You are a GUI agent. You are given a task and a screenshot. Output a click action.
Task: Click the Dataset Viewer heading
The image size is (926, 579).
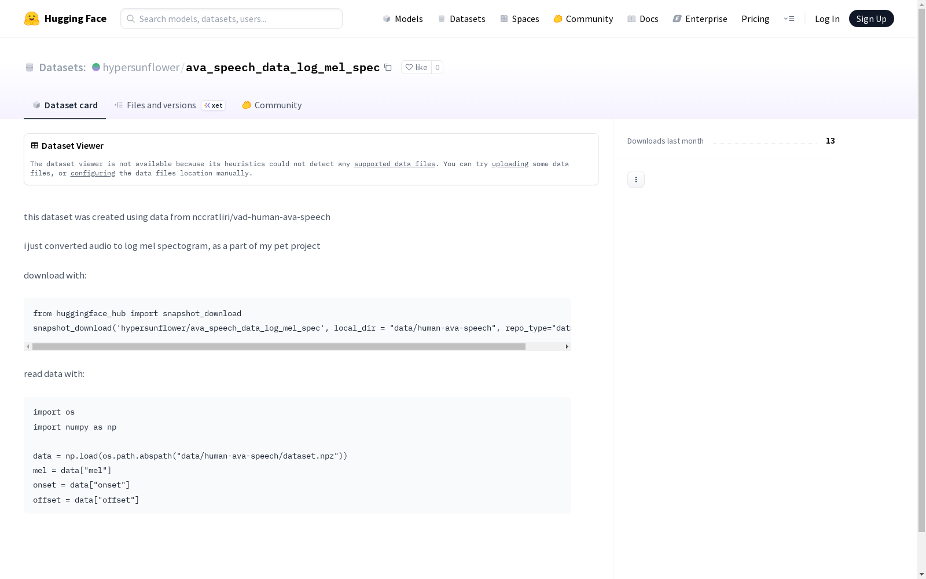click(x=72, y=145)
